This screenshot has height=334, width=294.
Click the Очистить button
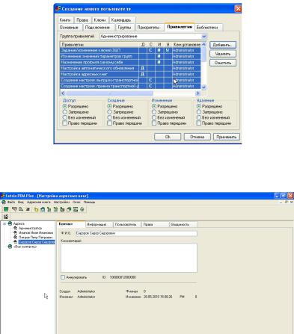point(223,63)
